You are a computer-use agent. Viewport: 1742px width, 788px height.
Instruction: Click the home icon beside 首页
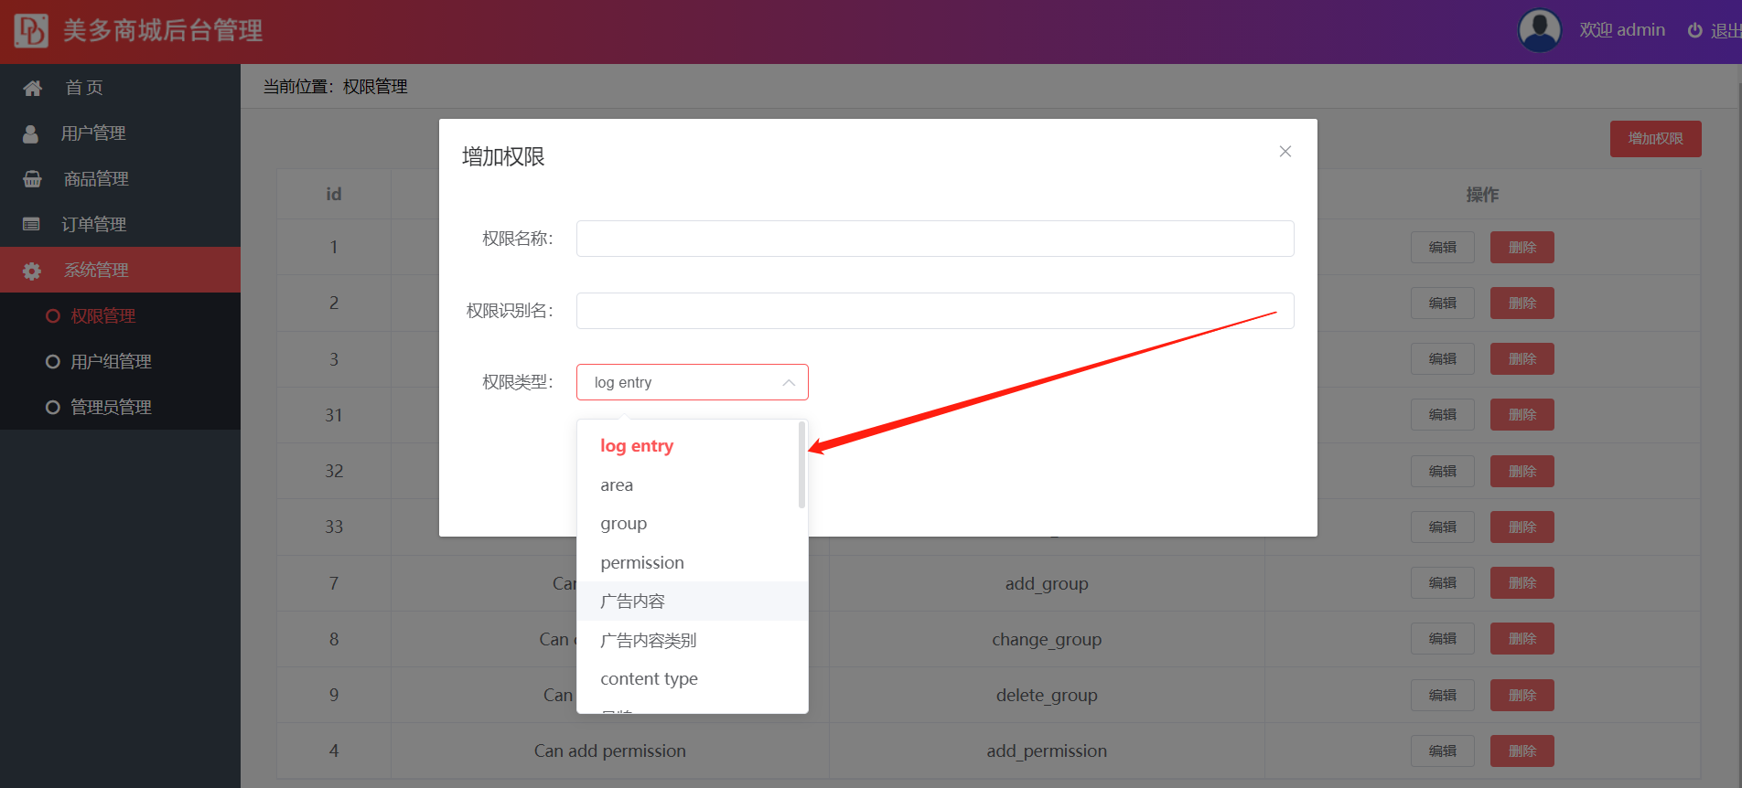pos(33,88)
